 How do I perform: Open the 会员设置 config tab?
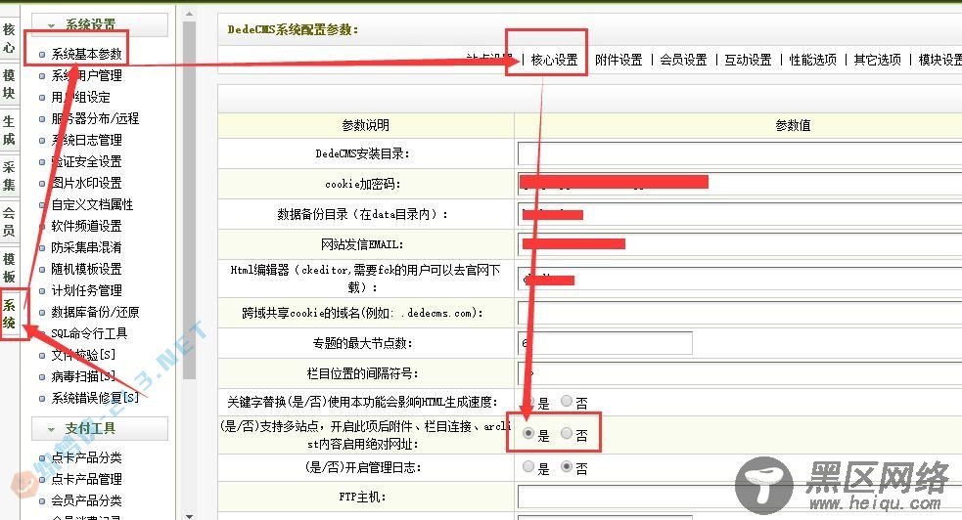pos(683,60)
